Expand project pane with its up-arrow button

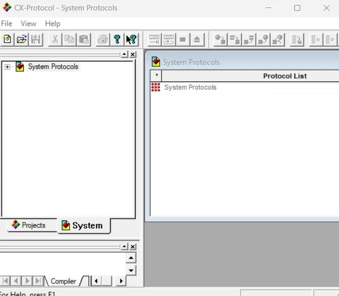124,54
